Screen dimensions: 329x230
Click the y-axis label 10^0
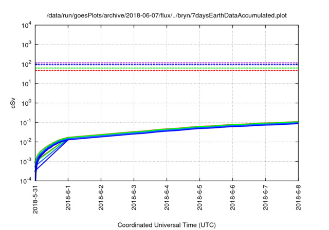pos(26,103)
